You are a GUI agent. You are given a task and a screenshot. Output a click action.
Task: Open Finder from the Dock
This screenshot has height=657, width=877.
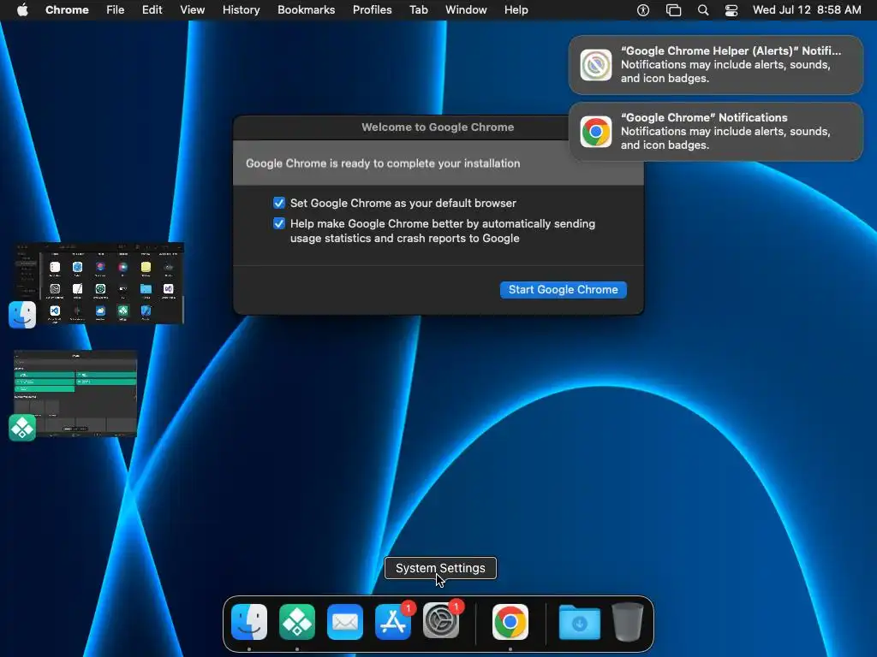[249, 622]
